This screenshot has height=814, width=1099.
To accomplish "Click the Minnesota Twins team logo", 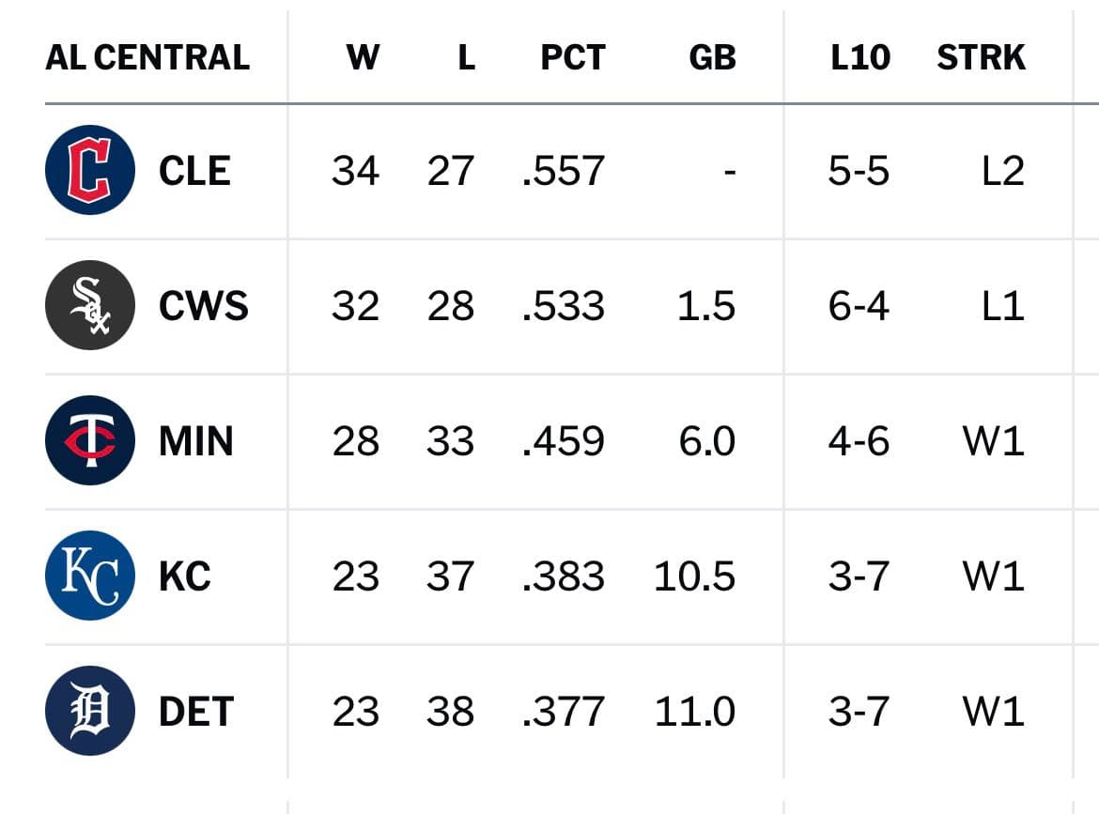I will 90,440.
